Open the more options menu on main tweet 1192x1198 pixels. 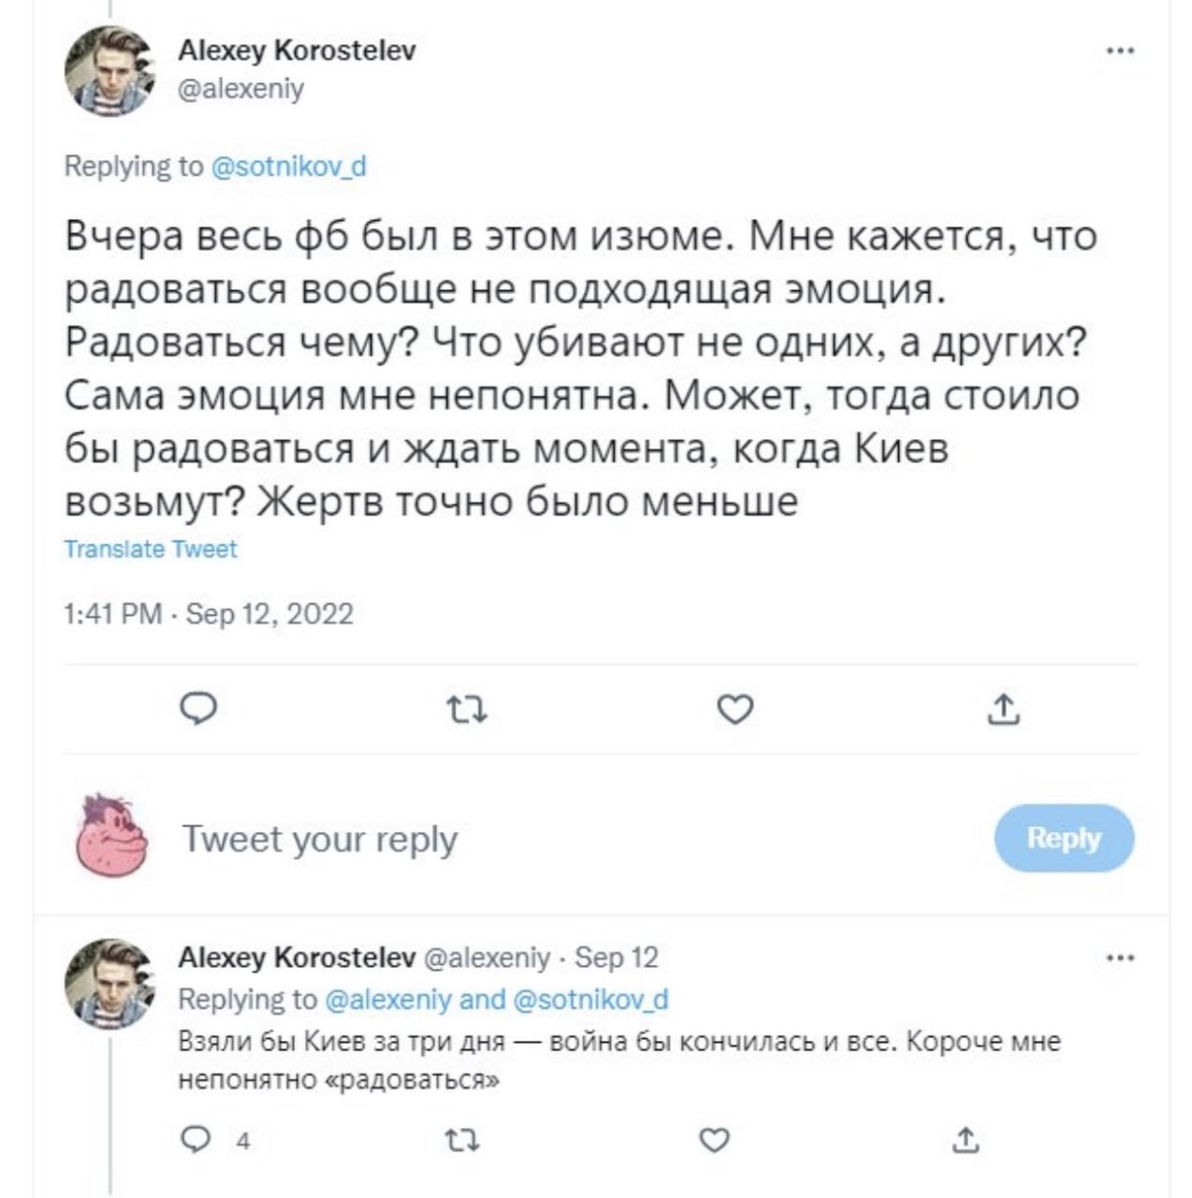coord(1120,51)
